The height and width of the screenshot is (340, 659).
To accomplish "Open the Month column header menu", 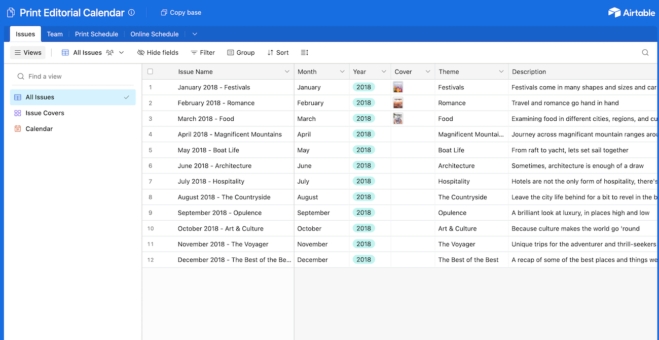I will [342, 72].
